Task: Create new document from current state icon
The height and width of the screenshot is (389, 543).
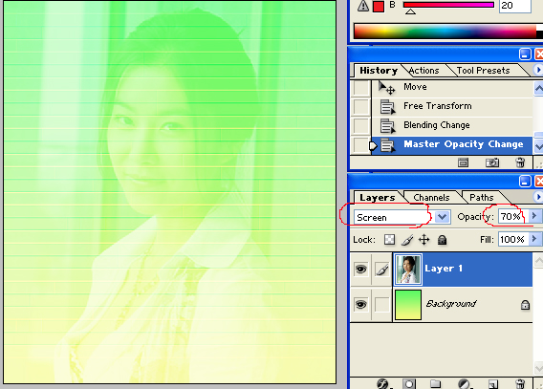Action: [x=463, y=162]
